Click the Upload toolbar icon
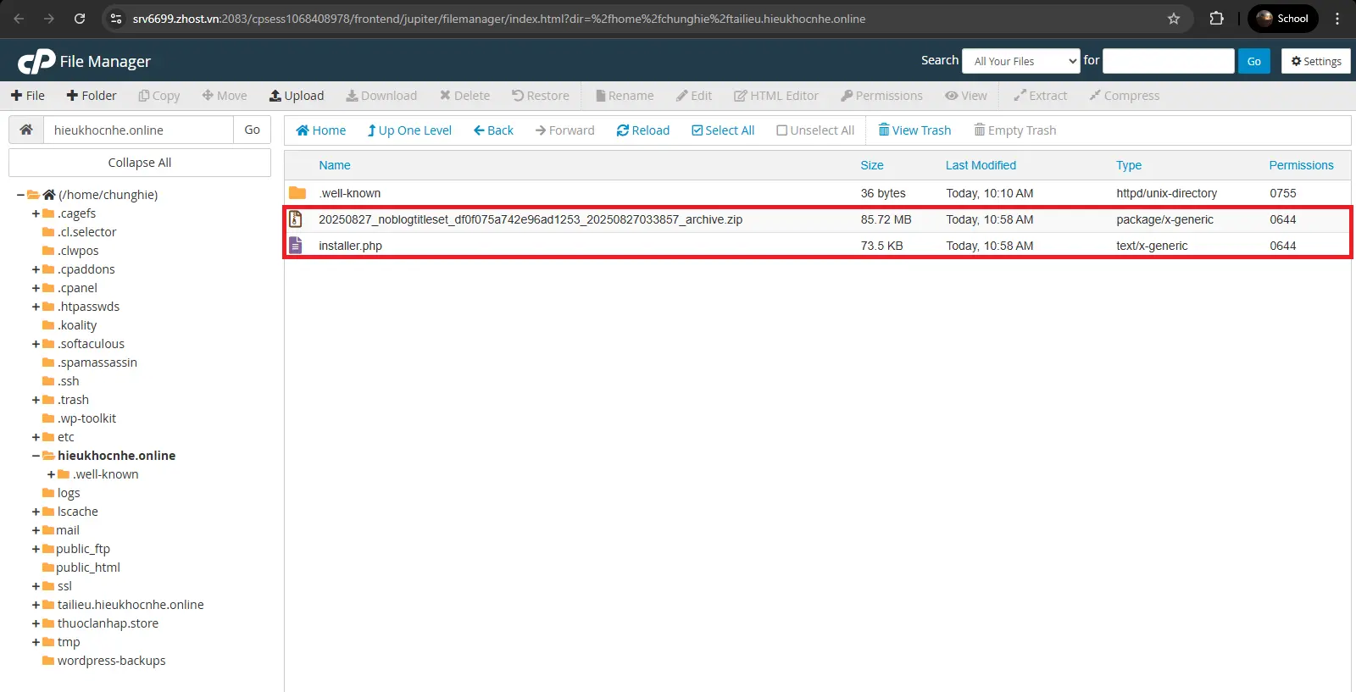 [x=275, y=96]
